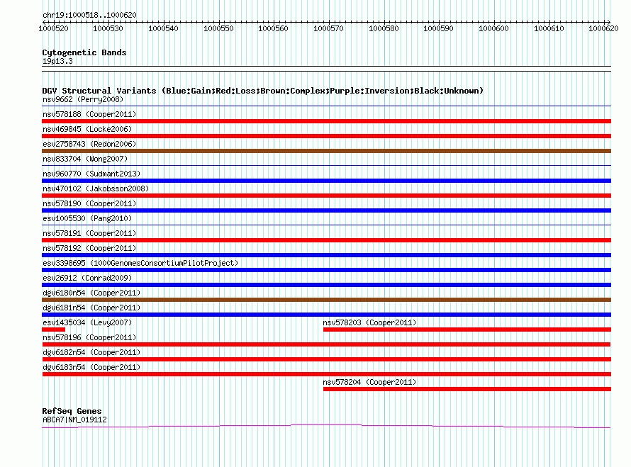Click the 1000520 ruler coordinate
This screenshot has height=467, width=631.
[x=53, y=28]
